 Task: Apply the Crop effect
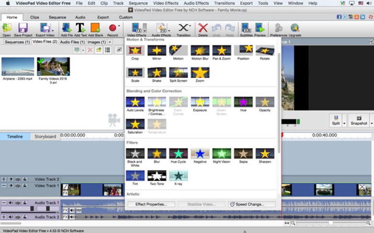coord(135,50)
